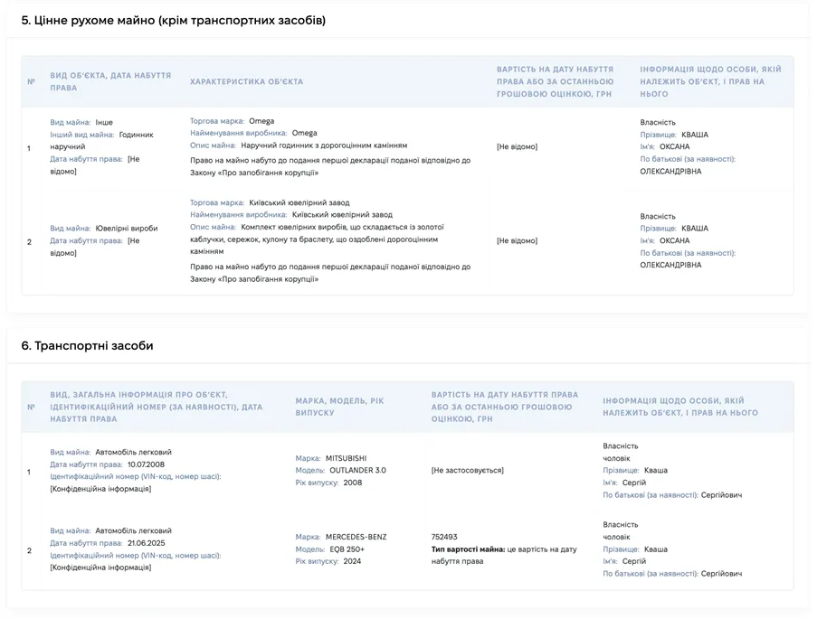Select column header "Марка, модель, рік випуску"
This screenshot has height=619, width=817.
(x=339, y=407)
